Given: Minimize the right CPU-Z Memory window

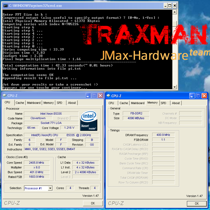Looking at the screenshot, I should pyautogui.click(x=192, y=96).
